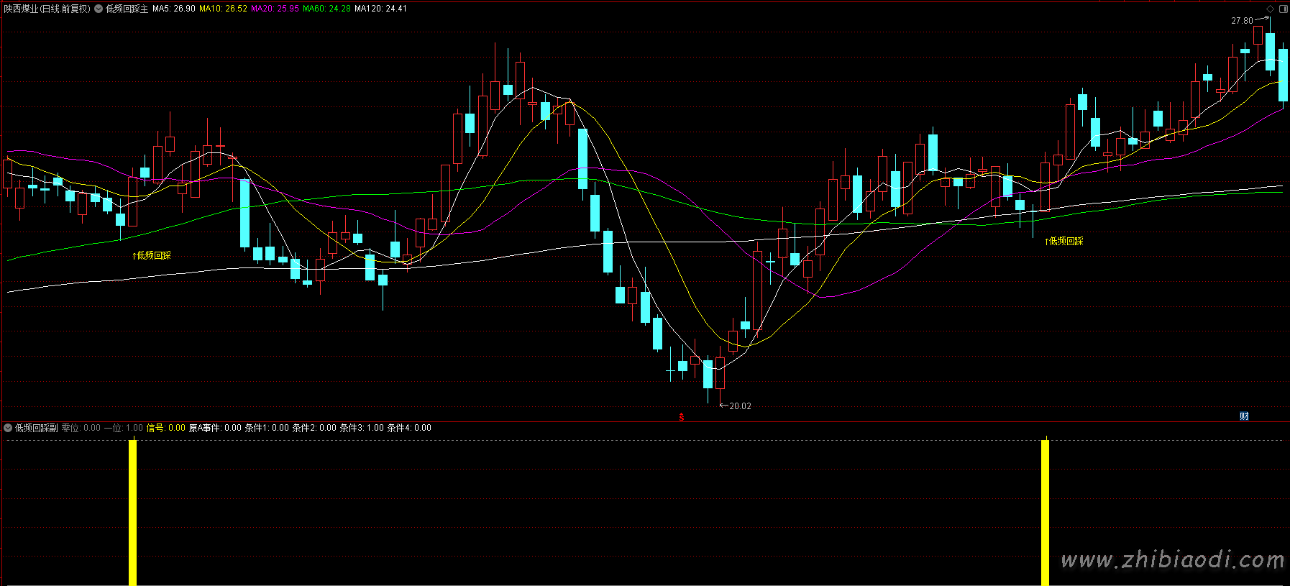The height and width of the screenshot is (586, 1290).
Task: Click the 条件3 condition value label
Action: point(362,428)
